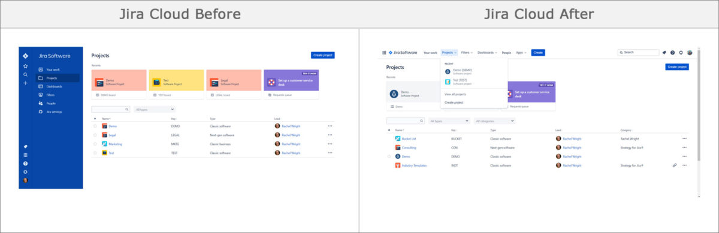The width and height of the screenshot is (719, 233).
Task: Open the yellow Test project card in Before
Action: click(176, 80)
